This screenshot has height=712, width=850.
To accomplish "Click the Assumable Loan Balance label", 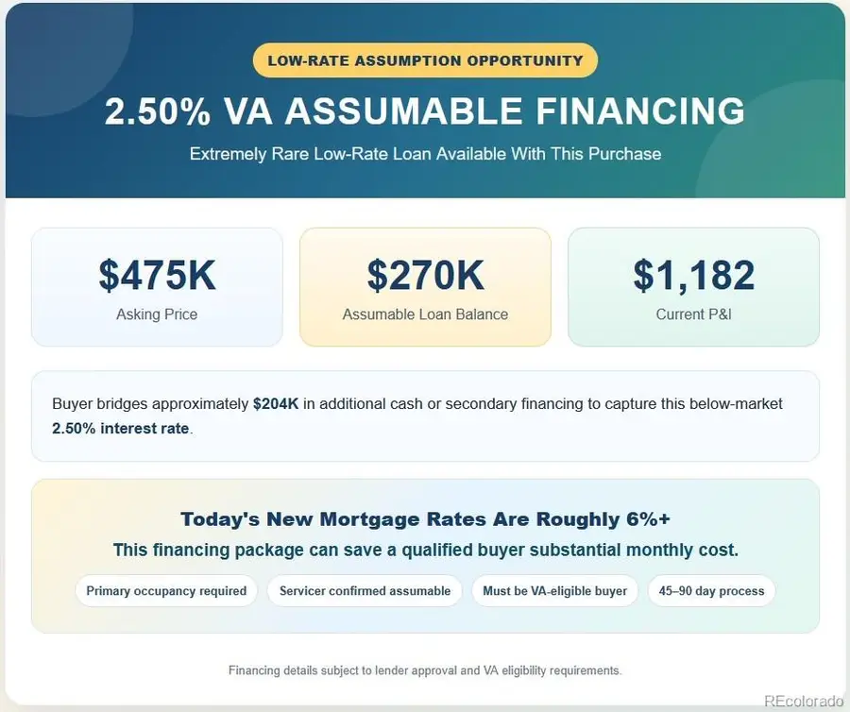I will pos(425,314).
